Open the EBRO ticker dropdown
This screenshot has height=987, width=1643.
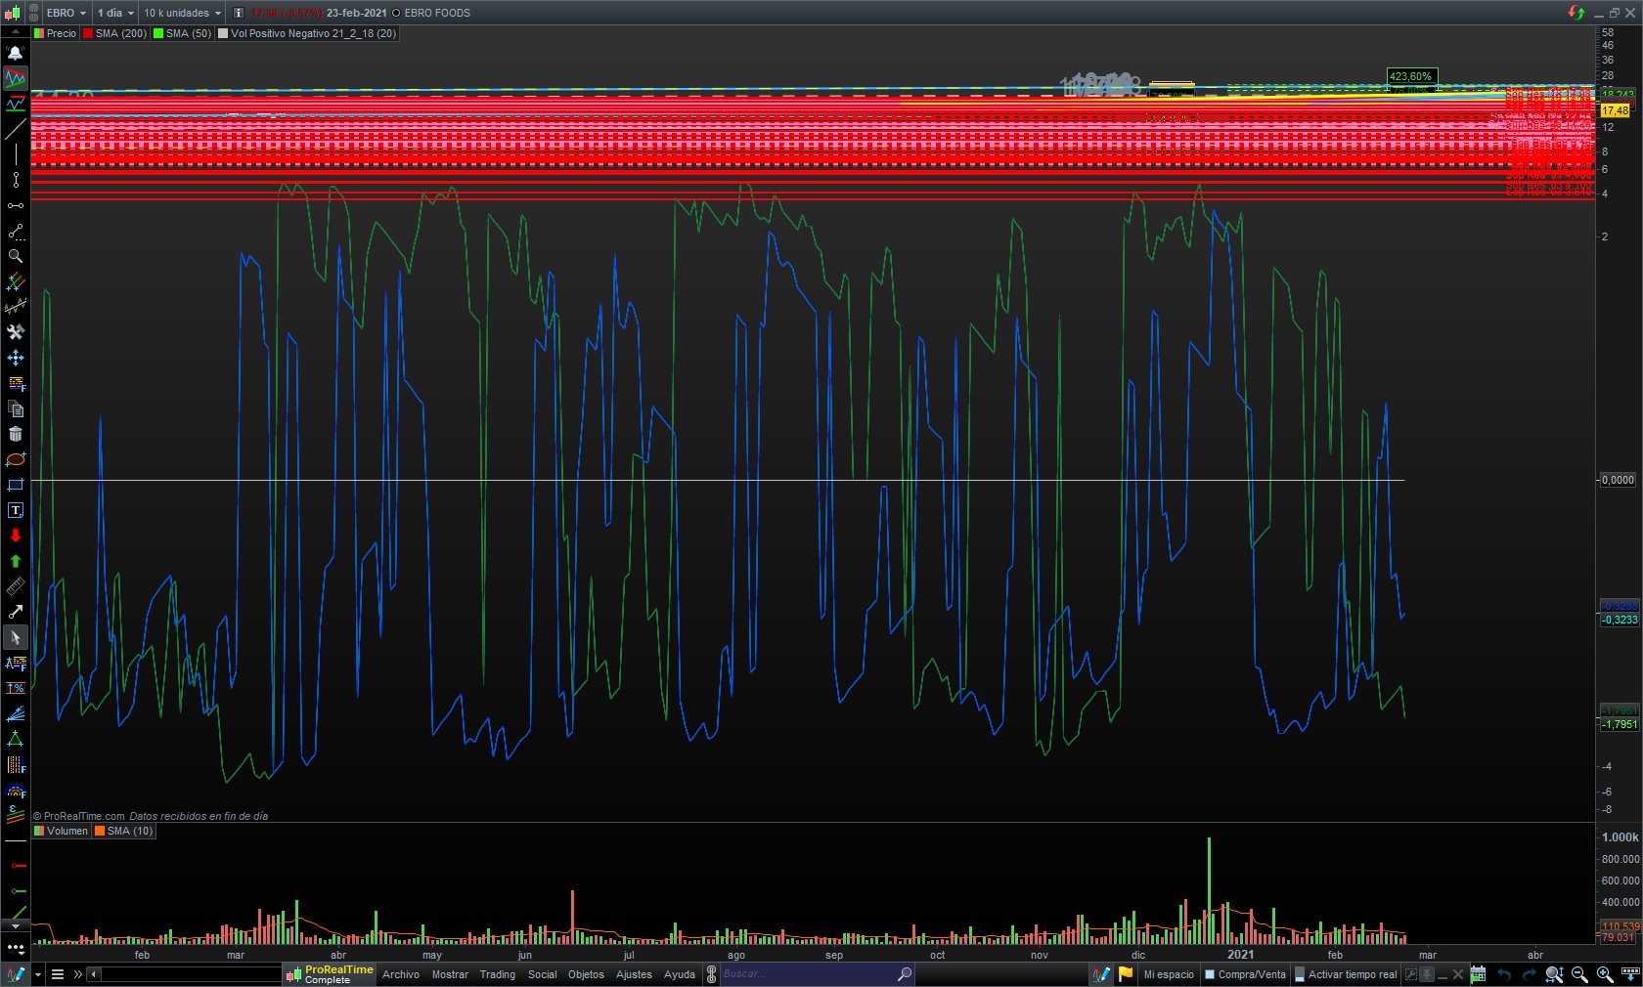click(x=66, y=13)
